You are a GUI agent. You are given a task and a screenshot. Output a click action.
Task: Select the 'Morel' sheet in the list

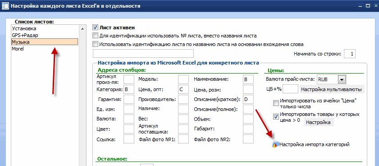tap(45, 49)
